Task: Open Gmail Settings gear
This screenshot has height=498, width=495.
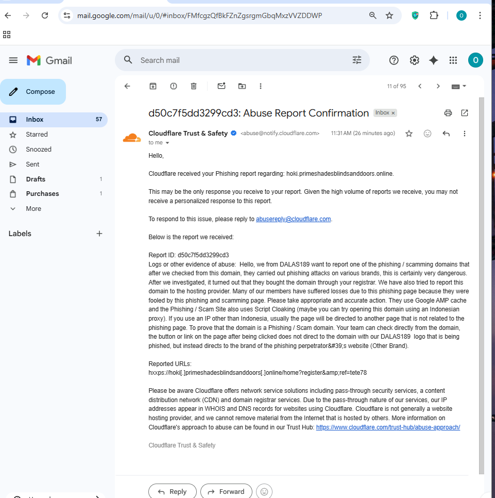Action: pos(415,60)
